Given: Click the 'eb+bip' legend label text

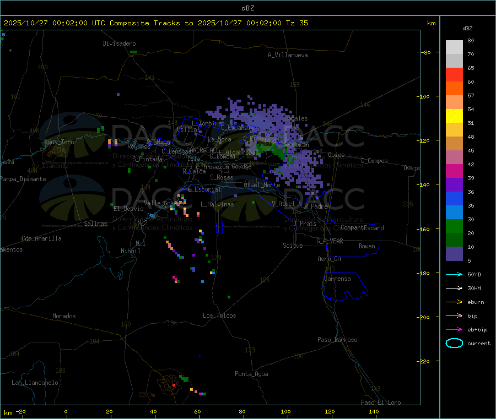Looking at the screenshot, I should (477, 330).
